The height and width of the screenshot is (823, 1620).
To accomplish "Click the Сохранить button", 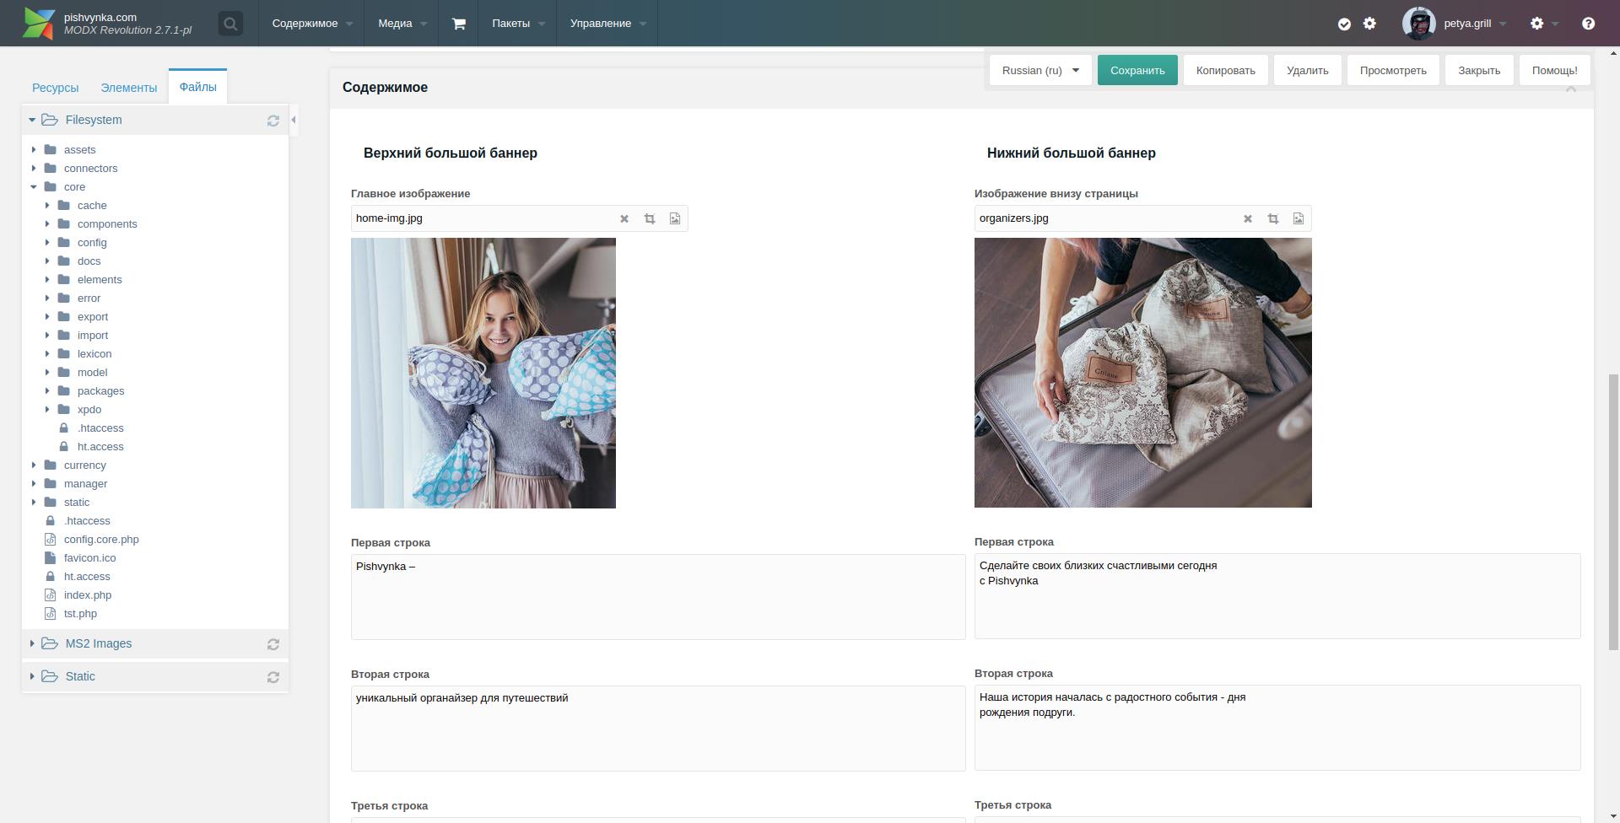I will (1137, 71).
